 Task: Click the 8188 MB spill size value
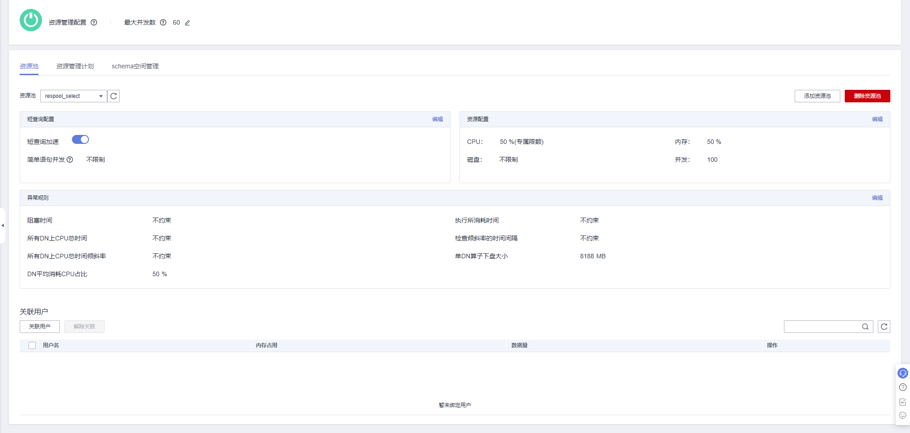click(593, 256)
